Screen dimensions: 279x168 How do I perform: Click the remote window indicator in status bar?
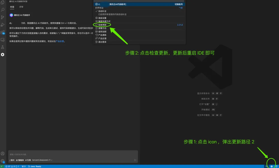tap(2, 166)
